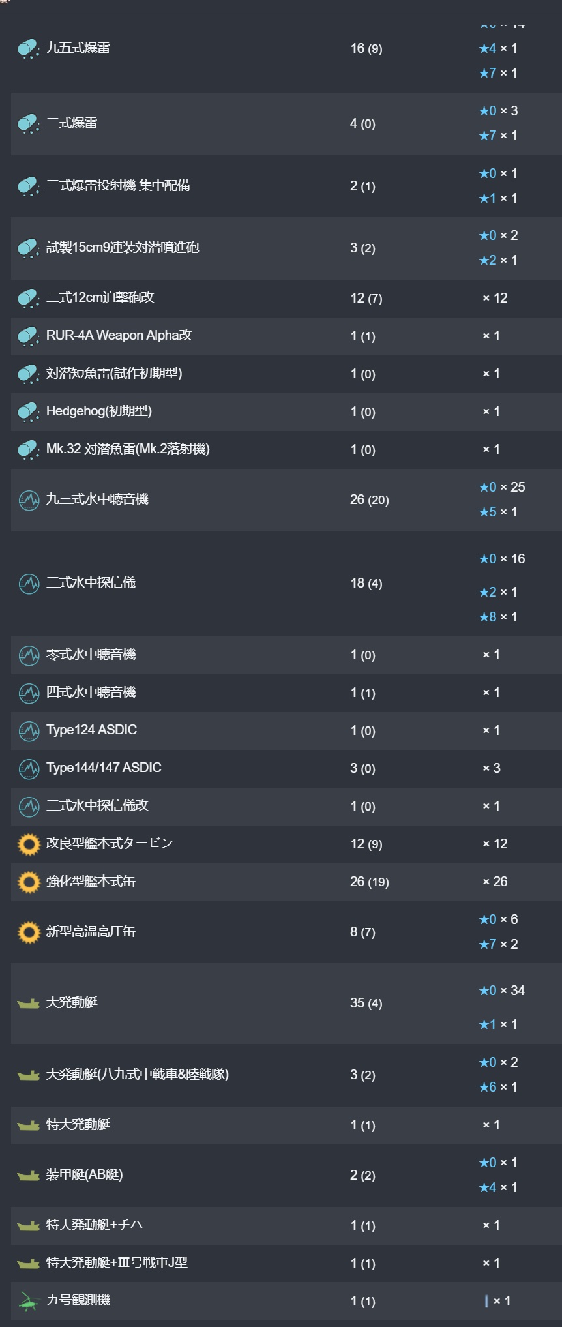The height and width of the screenshot is (1327, 562).
Task: Click the depth charge icon beside 九五式爆雷
Action: (x=29, y=49)
